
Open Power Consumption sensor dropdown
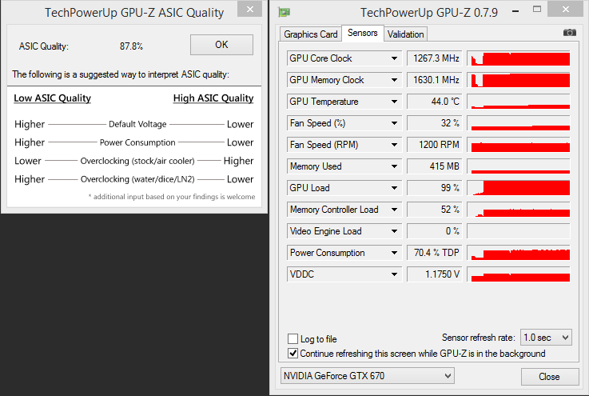(344, 253)
